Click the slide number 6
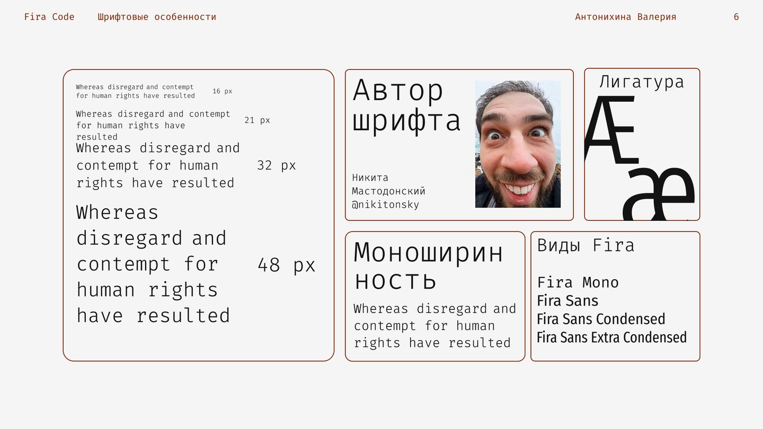The width and height of the screenshot is (763, 429). [x=737, y=17]
